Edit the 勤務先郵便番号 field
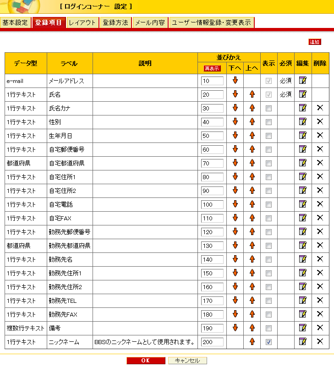The height and width of the screenshot is (367, 334). point(303,231)
